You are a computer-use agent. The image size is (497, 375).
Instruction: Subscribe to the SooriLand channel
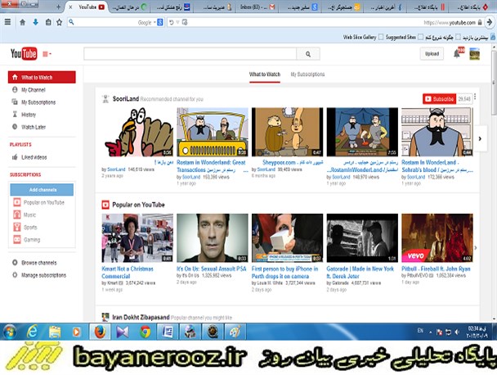439,99
